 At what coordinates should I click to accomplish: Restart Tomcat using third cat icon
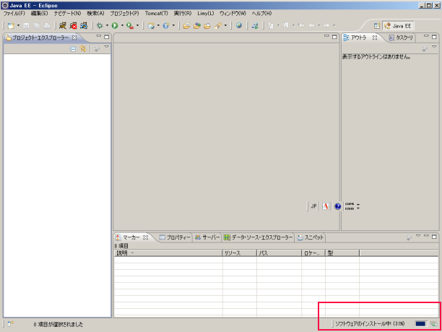[84, 26]
